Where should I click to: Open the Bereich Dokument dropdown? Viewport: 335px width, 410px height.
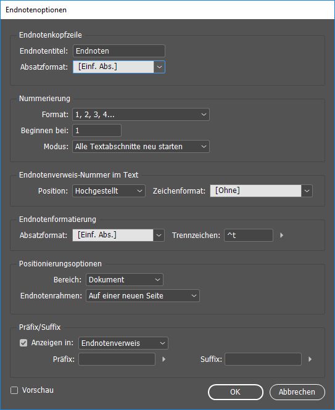click(x=125, y=279)
